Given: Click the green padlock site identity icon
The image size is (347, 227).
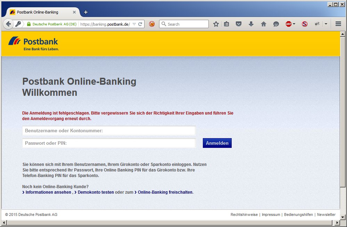Looking at the screenshot, I should coord(29,24).
